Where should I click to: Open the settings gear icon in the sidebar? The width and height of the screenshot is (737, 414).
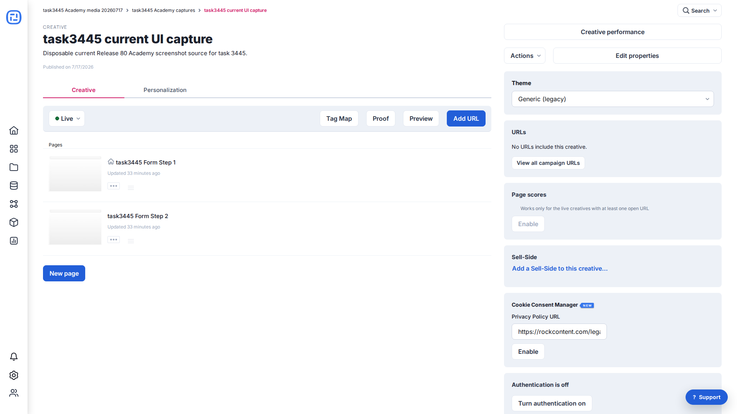[x=14, y=375]
